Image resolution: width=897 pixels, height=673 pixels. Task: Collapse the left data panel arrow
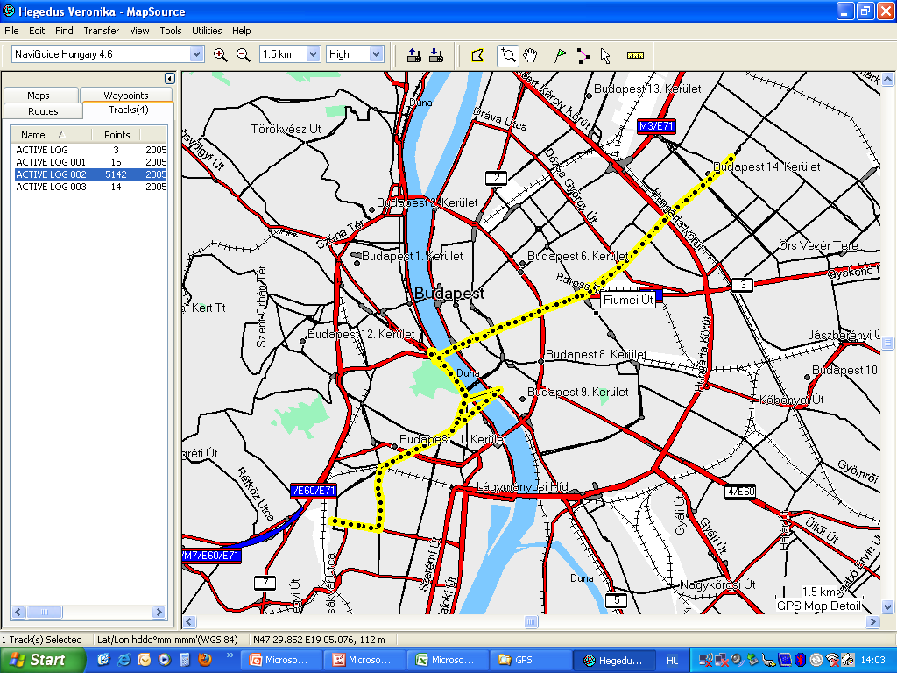pyautogui.click(x=169, y=78)
